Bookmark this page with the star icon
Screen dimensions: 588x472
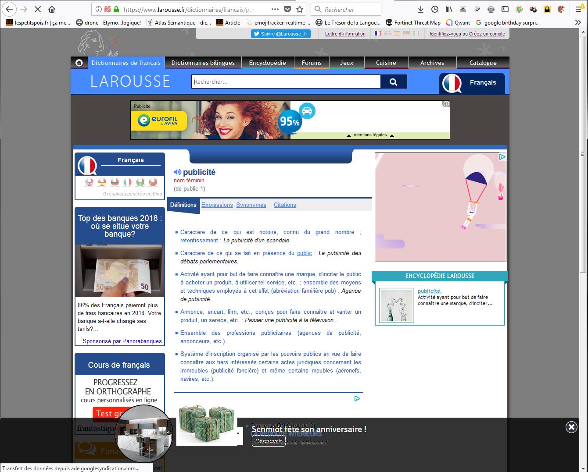coord(300,9)
